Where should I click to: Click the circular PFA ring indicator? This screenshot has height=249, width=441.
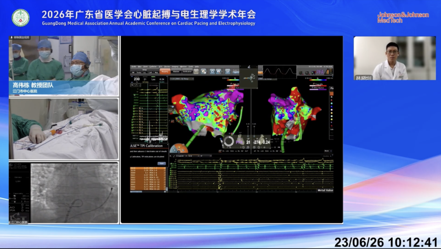(x=229, y=141)
